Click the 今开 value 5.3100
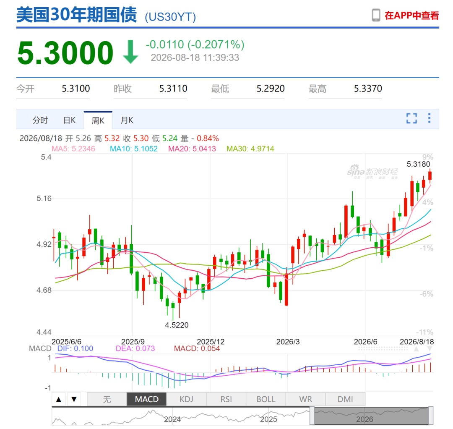 click(x=75, y=89)
